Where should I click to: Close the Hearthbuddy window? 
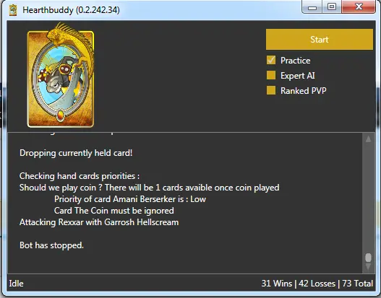359,6
